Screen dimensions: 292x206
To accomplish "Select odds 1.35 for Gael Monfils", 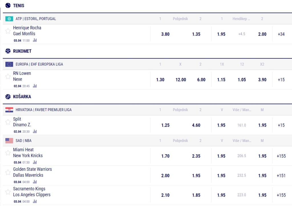I will click(196, 34).
